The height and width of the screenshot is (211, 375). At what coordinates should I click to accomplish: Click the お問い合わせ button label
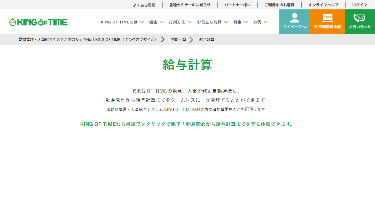tap(360, 27)
